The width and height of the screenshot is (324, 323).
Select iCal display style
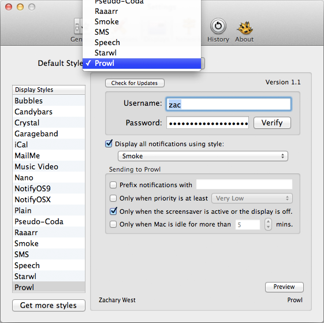49,144
